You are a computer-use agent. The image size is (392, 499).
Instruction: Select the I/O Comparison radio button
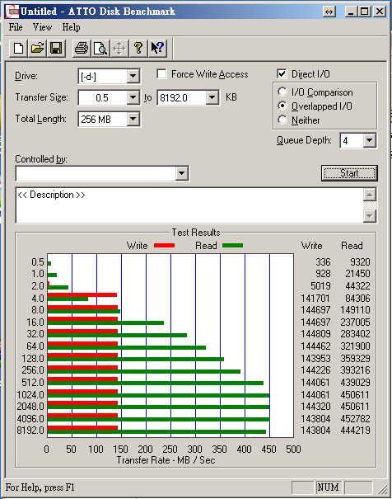coord(282,92)
